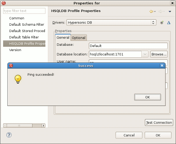Close the Success dialog with X
The width and height of the screenshot is (176, 144).
pos(162,66)
